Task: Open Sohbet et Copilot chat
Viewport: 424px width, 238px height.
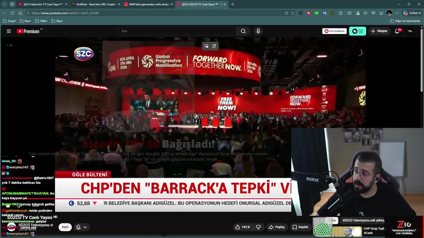Action: 412,13
